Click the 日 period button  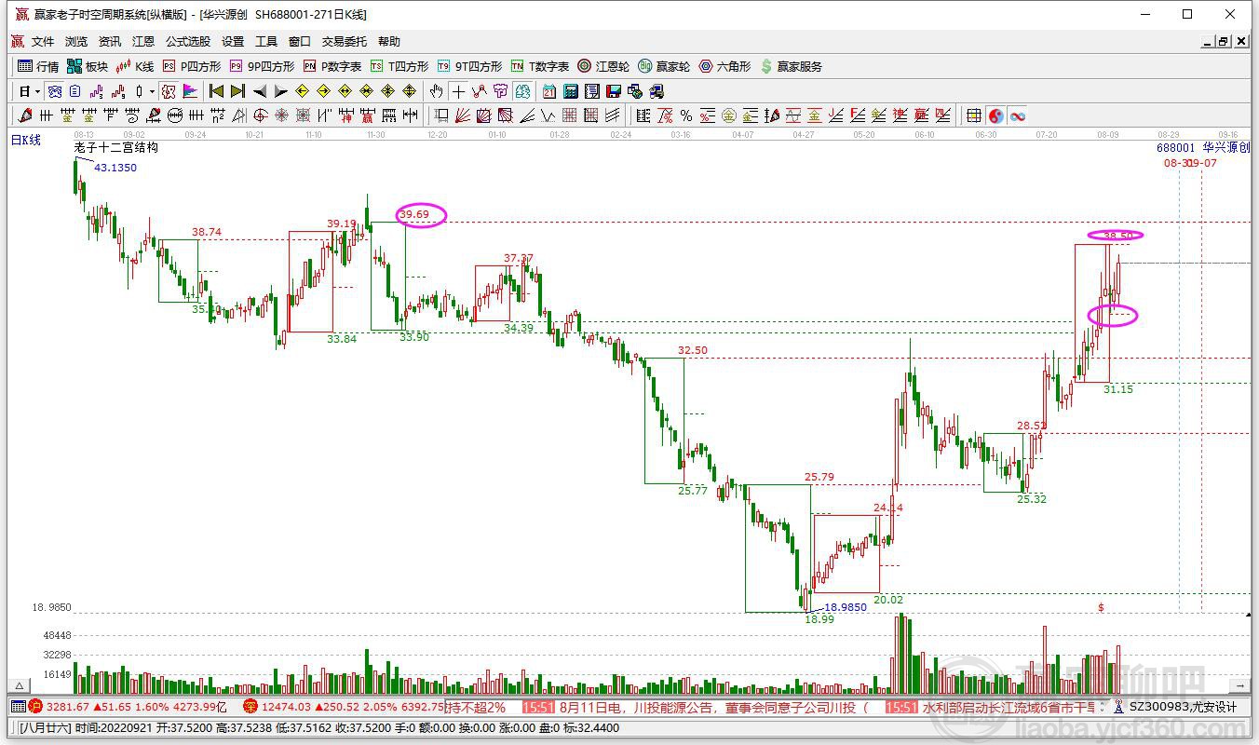(x=25, y=91)
